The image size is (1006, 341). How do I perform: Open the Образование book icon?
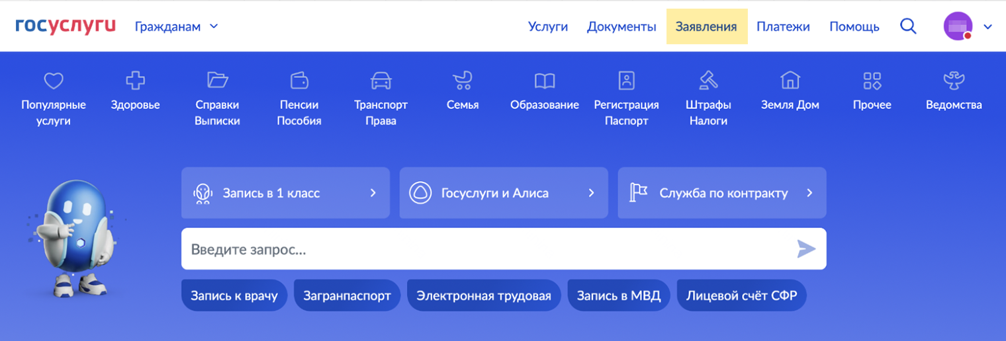click(545, 81)
